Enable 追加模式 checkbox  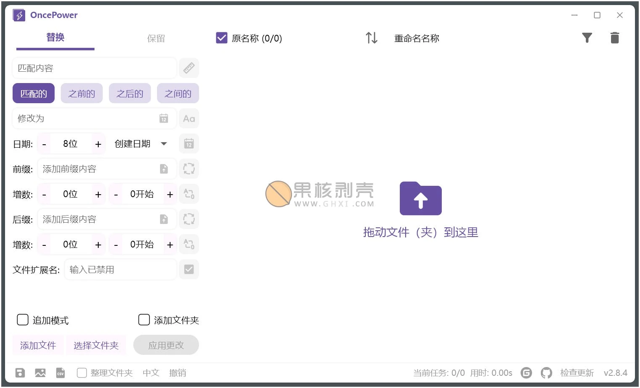[x=22, y=320]
